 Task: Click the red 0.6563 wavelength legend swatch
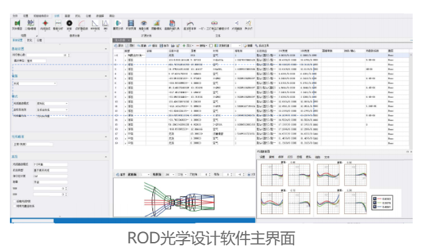pyautogui.click(x=380, y=199)
